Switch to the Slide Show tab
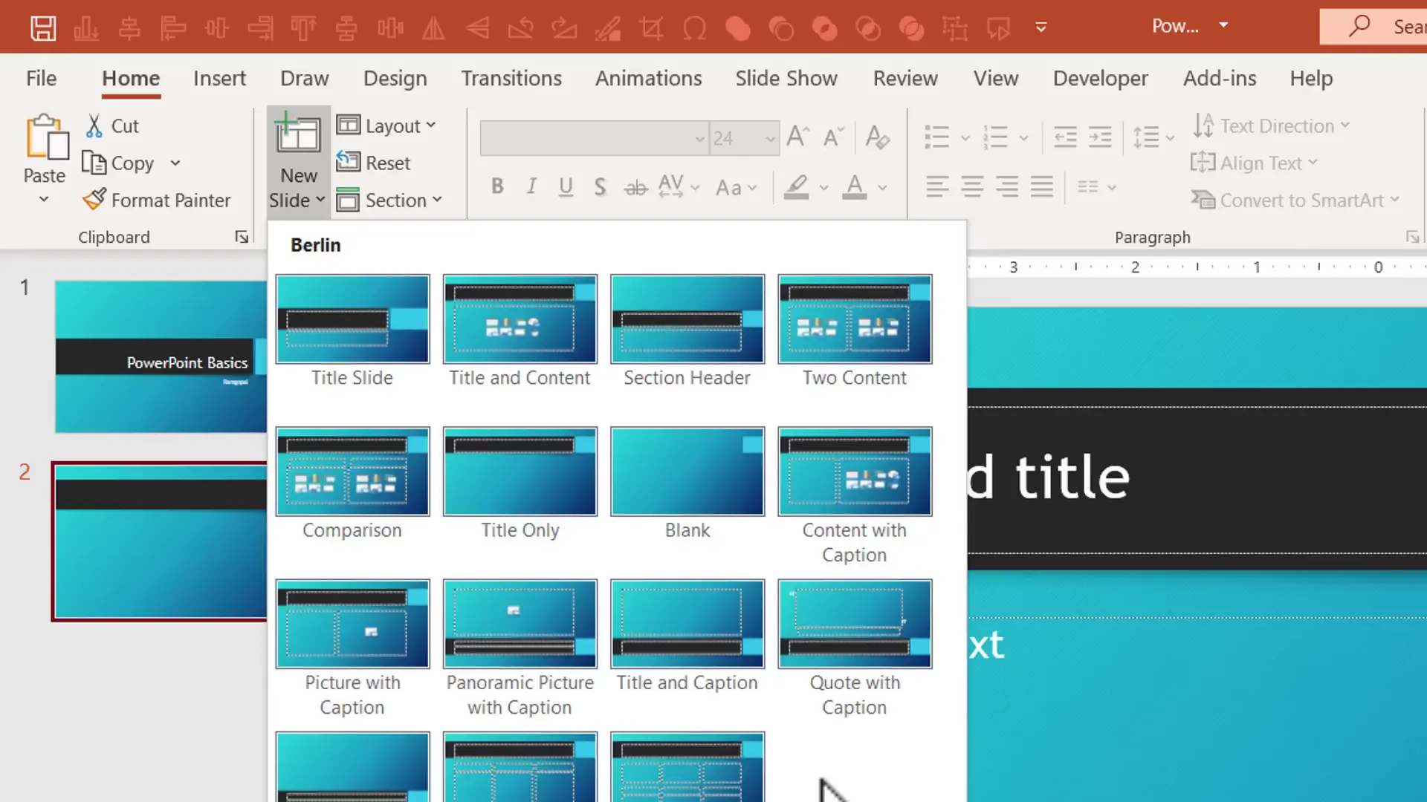This screenshot has width=1427, height=802. [786, 78]
